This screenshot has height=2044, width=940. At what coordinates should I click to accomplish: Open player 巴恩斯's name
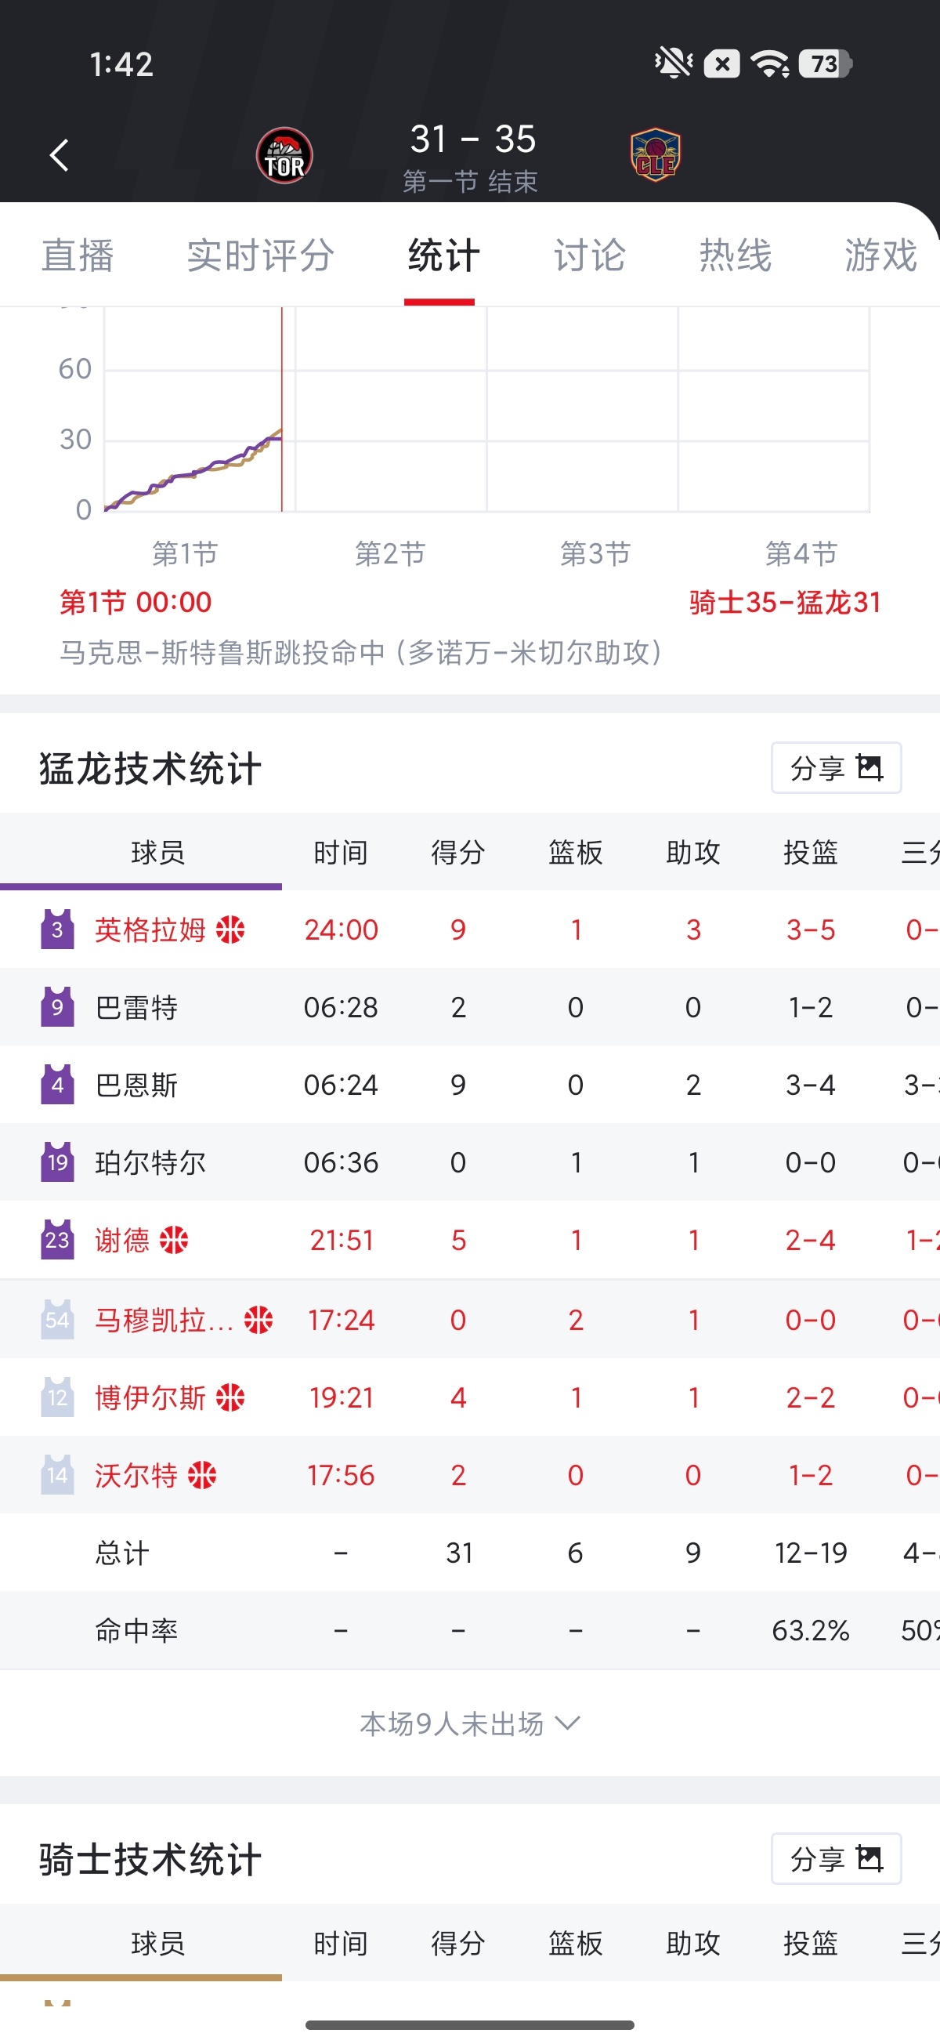[136, 1085]
